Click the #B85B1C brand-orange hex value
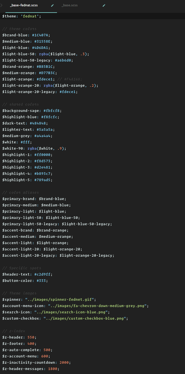Image resolution: width=185 pixels, height=374 pixels. (x=47, y=67)
